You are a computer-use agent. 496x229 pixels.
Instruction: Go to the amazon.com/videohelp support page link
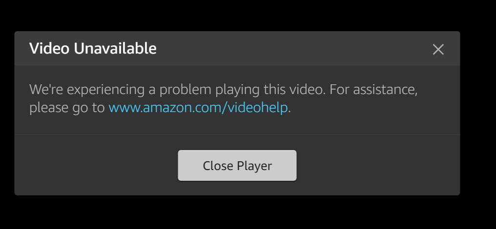(198, 108)
